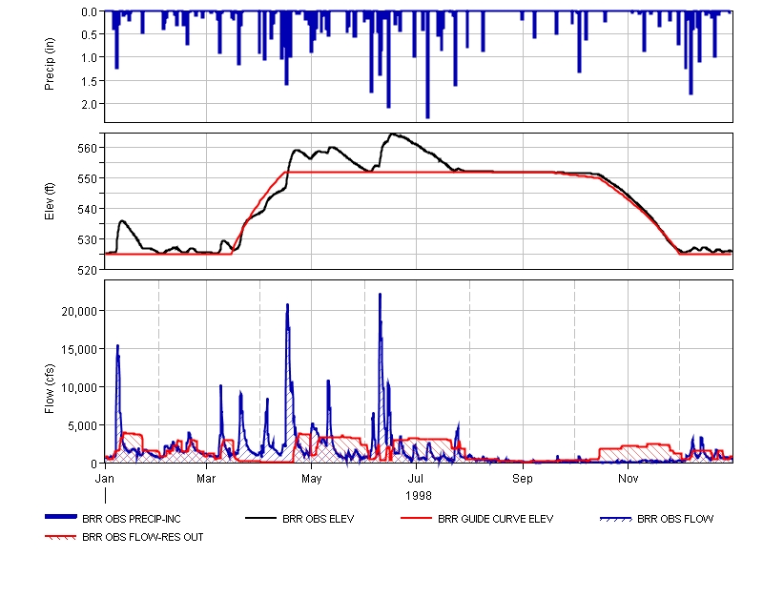Click the Nov month label on the time axis
This screenshot has height=598, width=763.
(x=628, y=479)
